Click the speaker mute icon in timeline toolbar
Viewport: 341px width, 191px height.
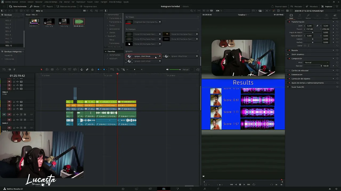point(167,70)
